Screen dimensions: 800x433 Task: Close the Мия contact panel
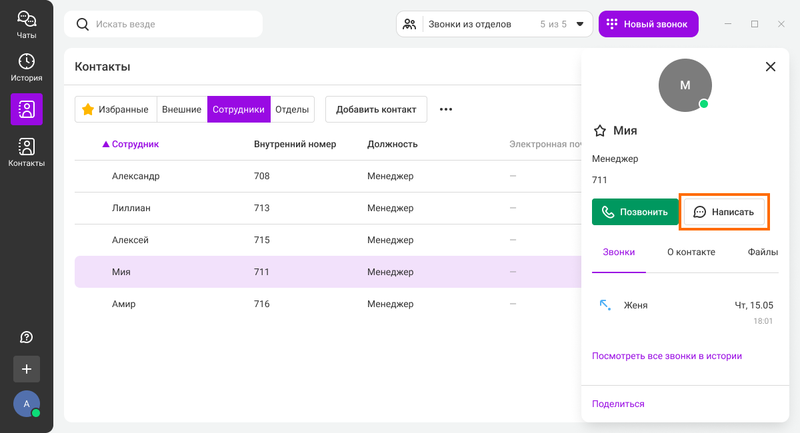(x=770, y=67)
